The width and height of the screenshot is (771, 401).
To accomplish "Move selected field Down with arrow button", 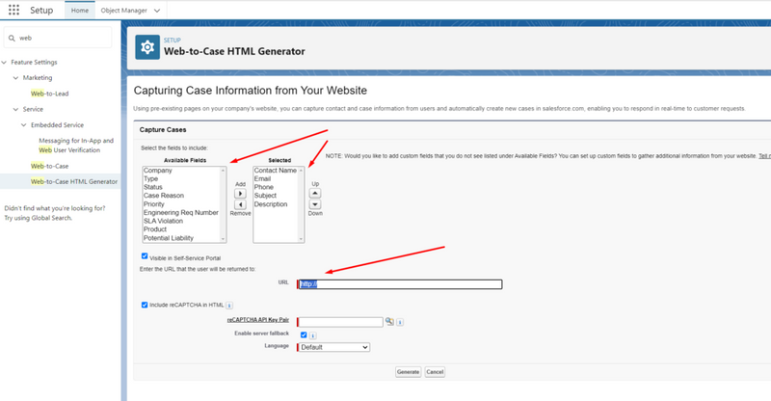I will coord(315,204).
